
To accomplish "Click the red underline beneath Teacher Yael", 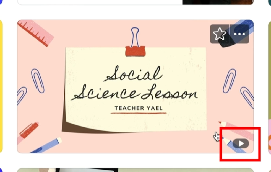I will [139, 113].
